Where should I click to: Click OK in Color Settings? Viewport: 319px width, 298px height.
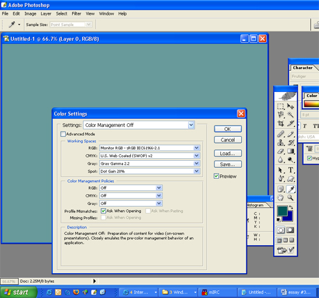pos(228,129)
